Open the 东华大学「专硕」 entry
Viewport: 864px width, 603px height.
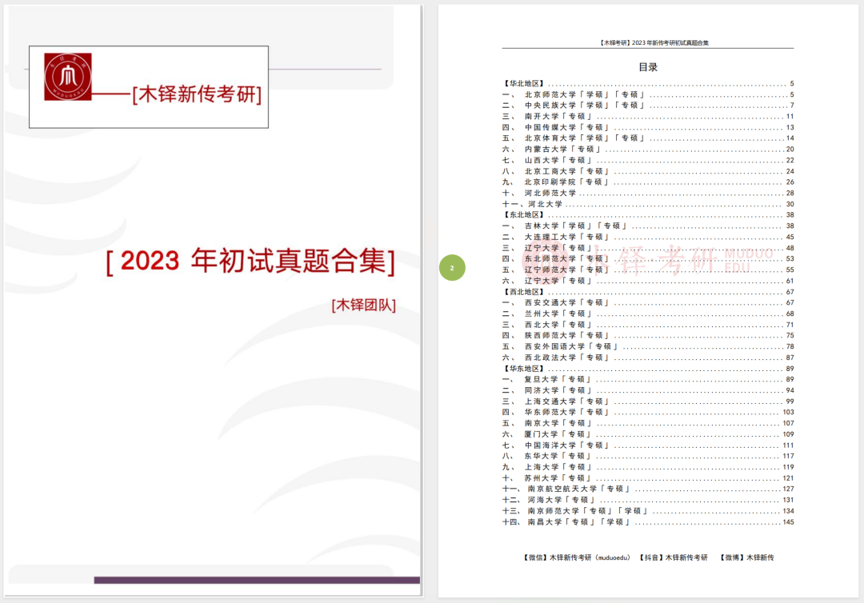[648, 456]
